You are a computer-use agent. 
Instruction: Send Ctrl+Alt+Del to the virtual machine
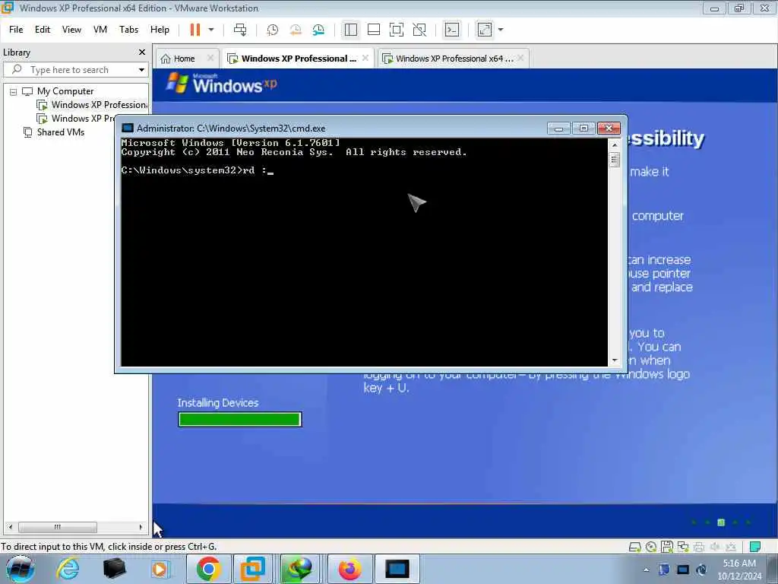point(240,30)
